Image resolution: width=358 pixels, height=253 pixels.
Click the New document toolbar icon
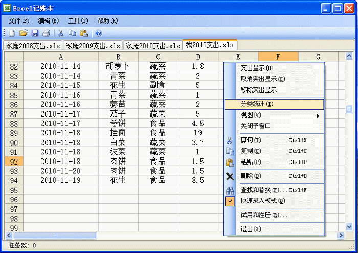tap(12, 33)
